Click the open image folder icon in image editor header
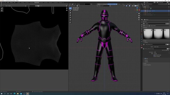The width and height of the screenshot is (170, 95). point(38,6)
